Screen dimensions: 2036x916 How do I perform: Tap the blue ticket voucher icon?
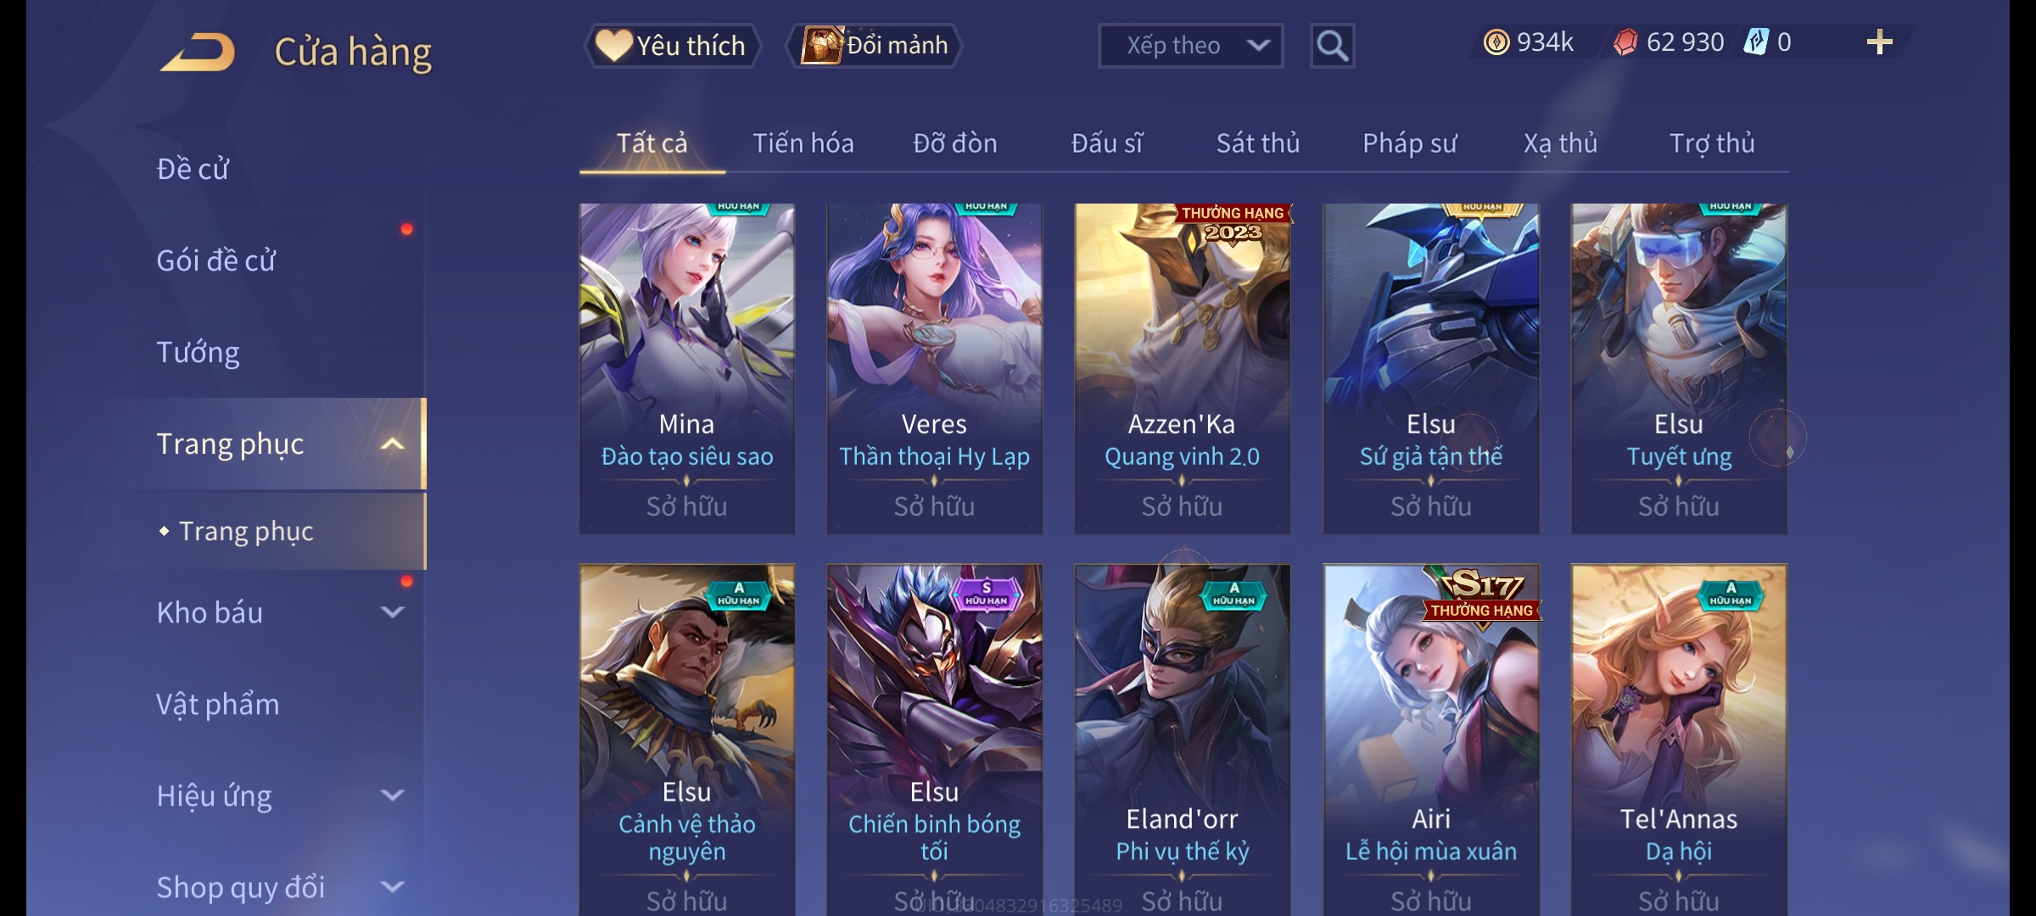1755,42
